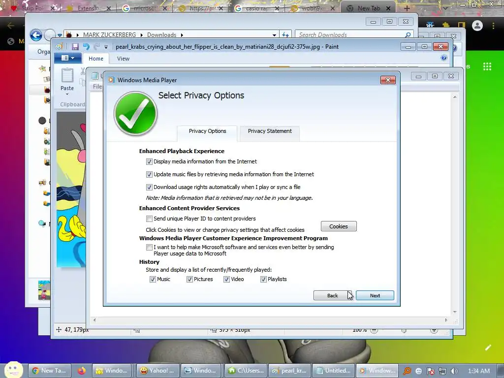Click the Next button in setup wizard
This screenshot has height=378, width=504.
click(375, 295)
